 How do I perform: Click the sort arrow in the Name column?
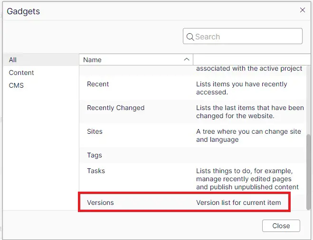point(187,59)
